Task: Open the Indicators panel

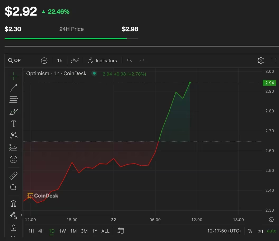Action: point(103,61)
